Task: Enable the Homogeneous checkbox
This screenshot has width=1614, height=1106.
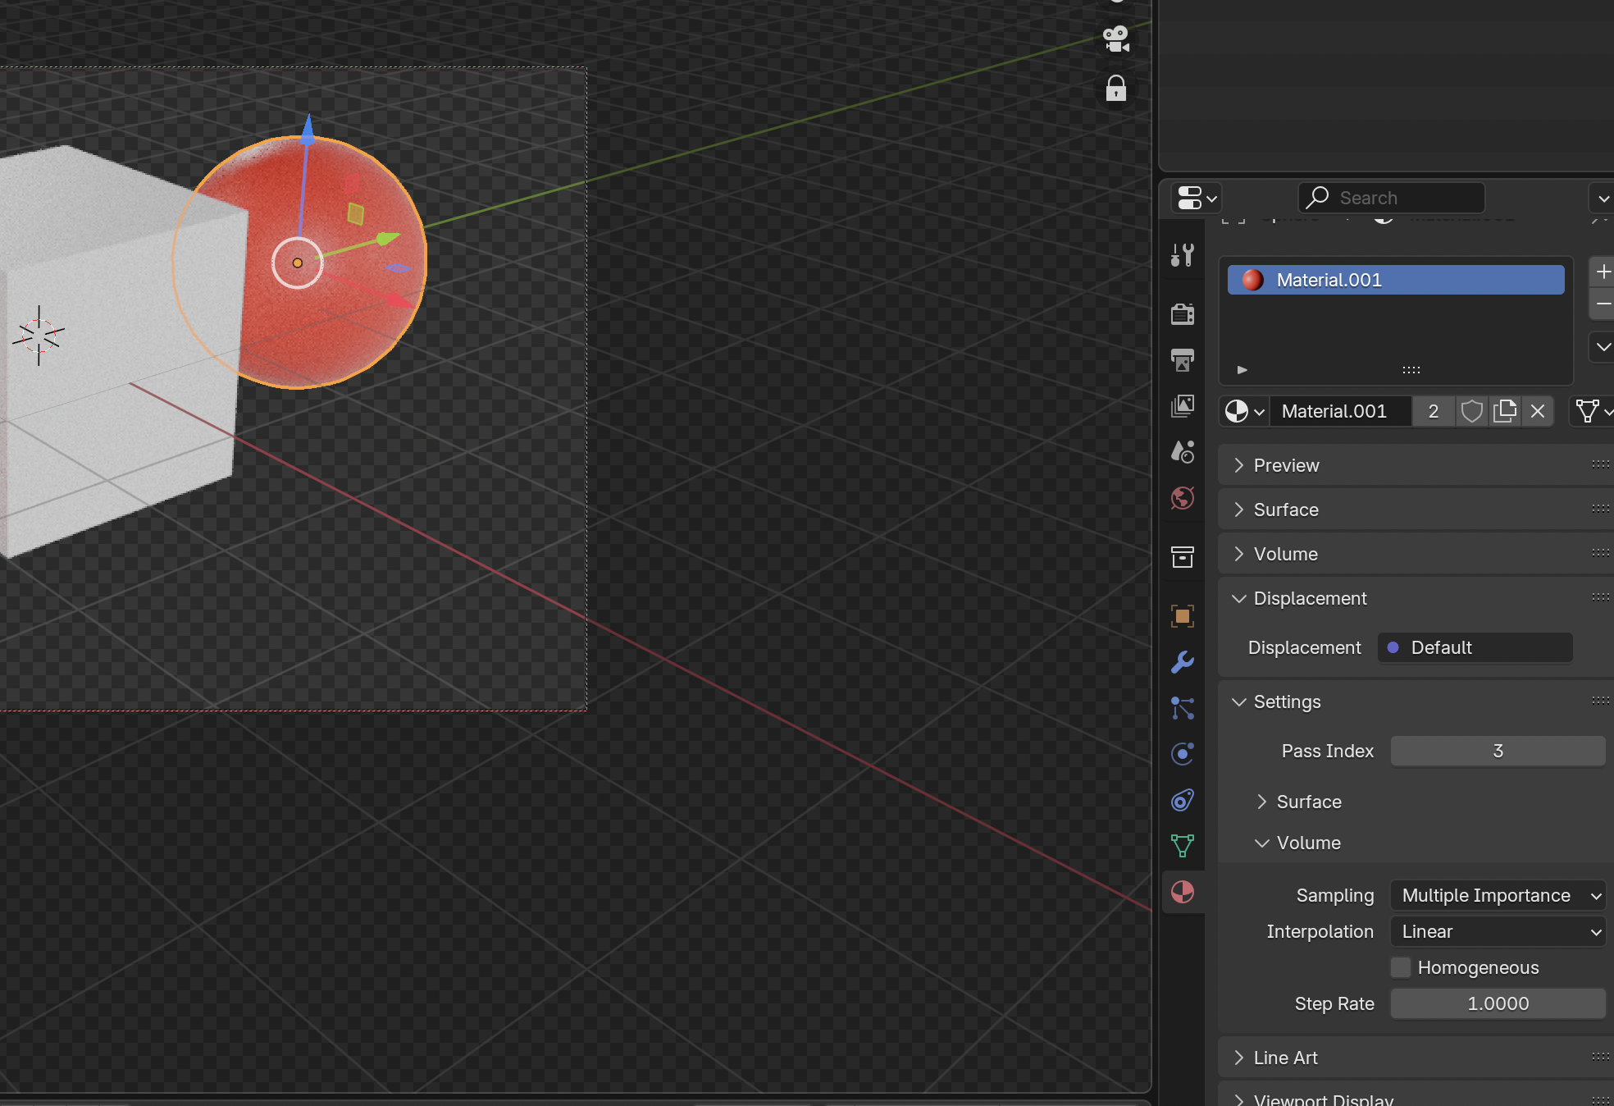Action: click(1401, 967)
